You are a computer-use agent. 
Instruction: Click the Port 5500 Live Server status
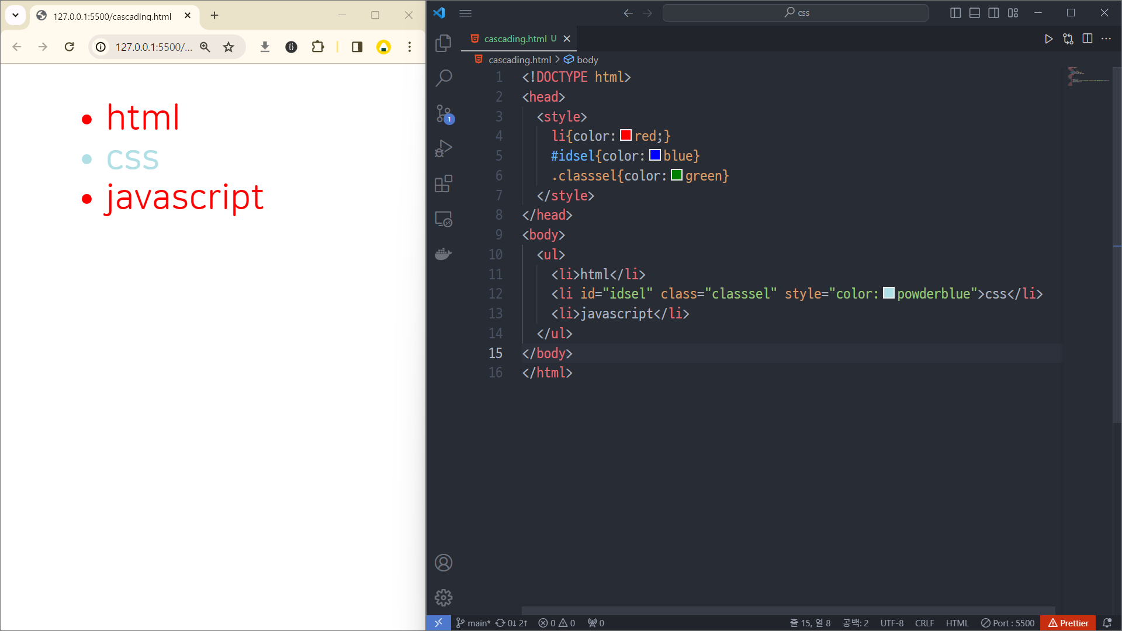click(1007, 623)
